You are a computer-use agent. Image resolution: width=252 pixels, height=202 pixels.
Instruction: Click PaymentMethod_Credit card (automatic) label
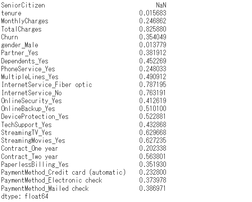(x=64, y=172)
